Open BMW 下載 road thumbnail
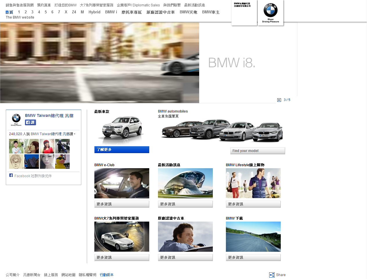This screenshot has width=367, height=279. [x=253, y=237]
